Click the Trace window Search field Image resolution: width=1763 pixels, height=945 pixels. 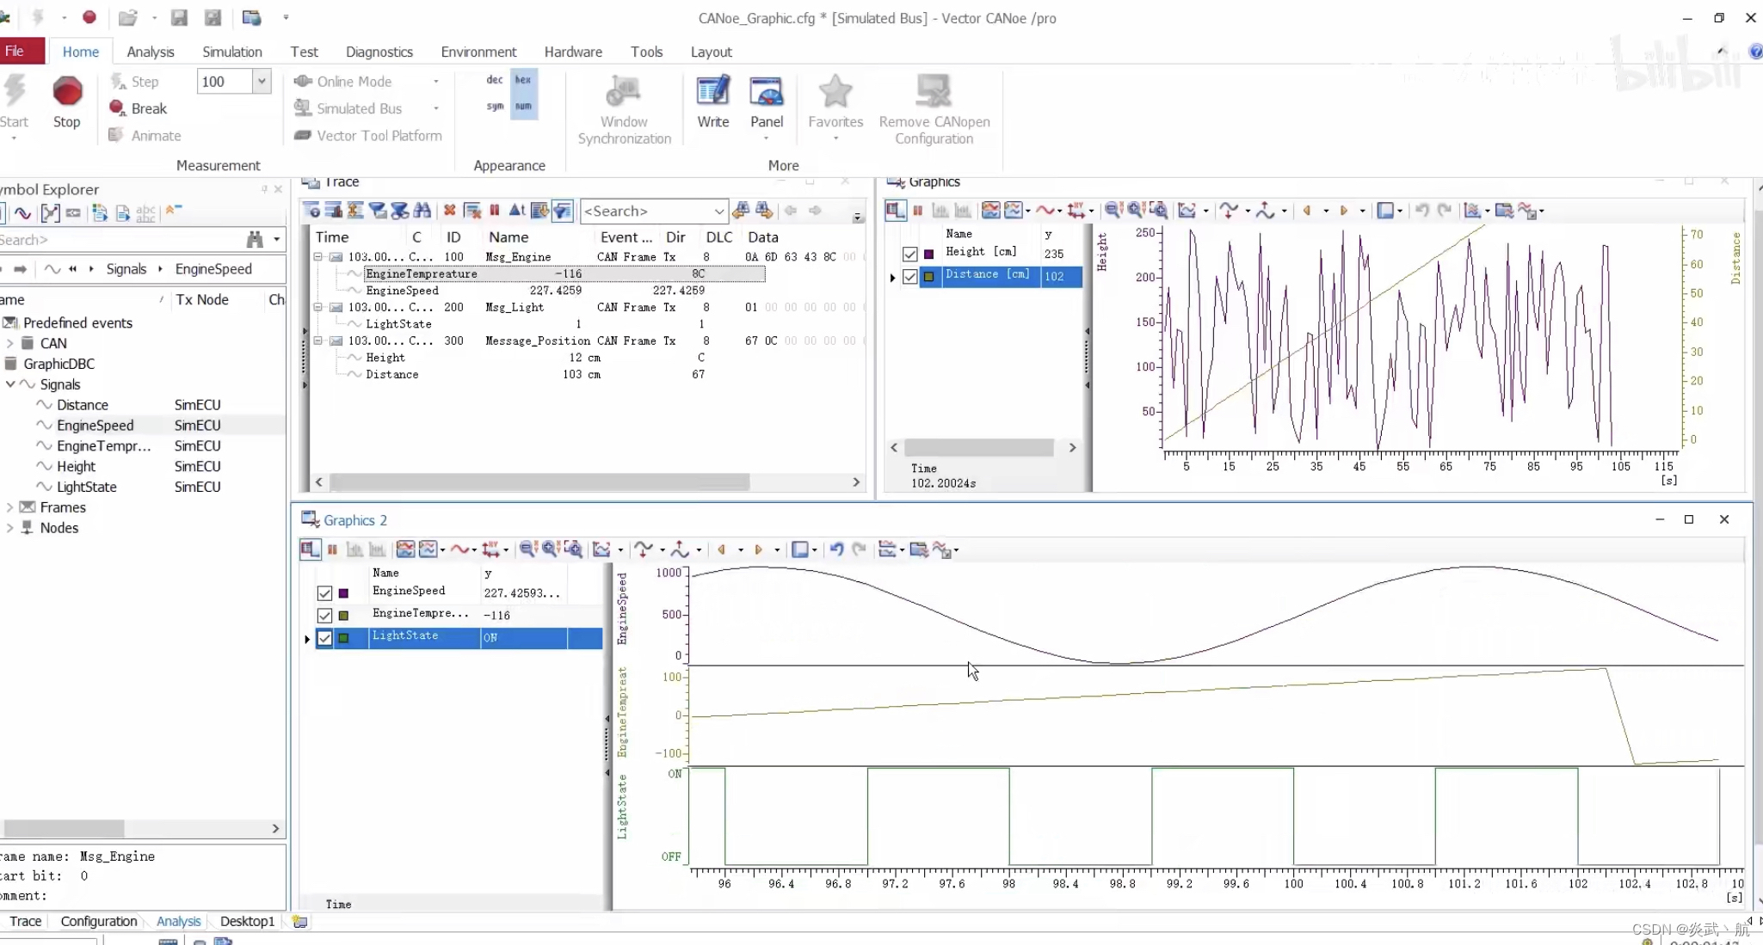click(x=647, y=211)
